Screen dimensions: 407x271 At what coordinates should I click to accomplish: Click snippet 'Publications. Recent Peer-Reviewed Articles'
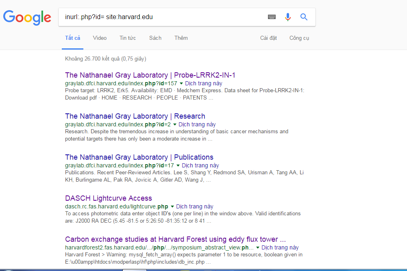click(x=184, y=176)
